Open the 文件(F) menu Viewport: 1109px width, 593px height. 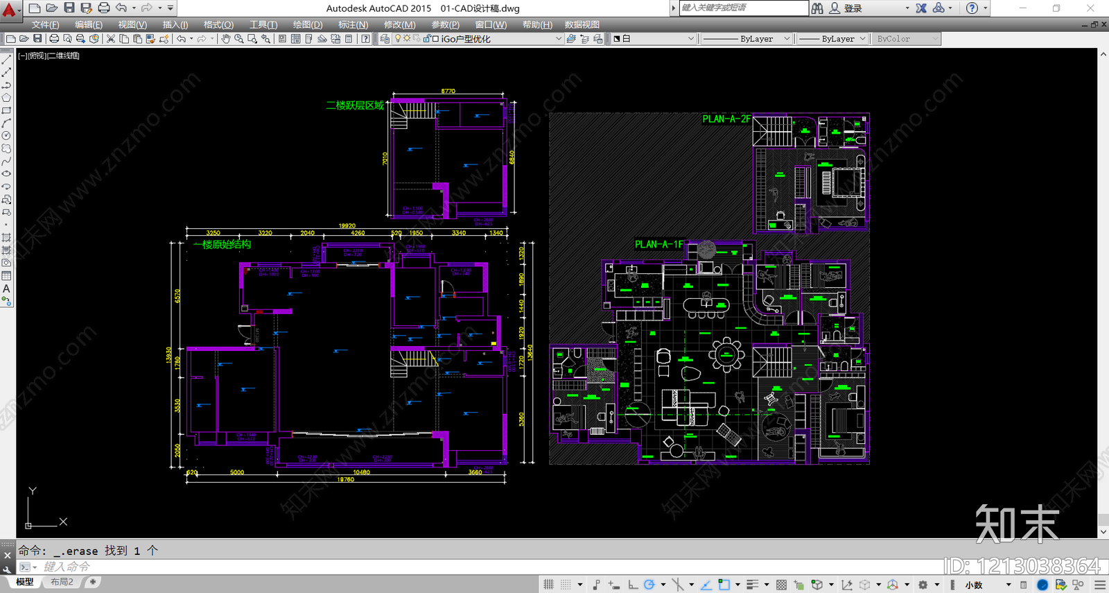[x=45, y=24]
